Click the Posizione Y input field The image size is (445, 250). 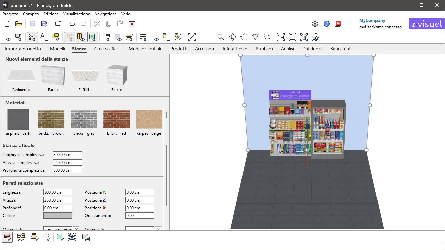click(x=139, y=192)
